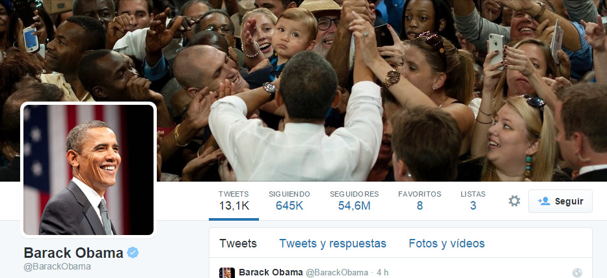Image resolution: width=607 pixels, height=278 pixels.
Task: Open the large profile photo with flag
Action: (x=88, y=169)
